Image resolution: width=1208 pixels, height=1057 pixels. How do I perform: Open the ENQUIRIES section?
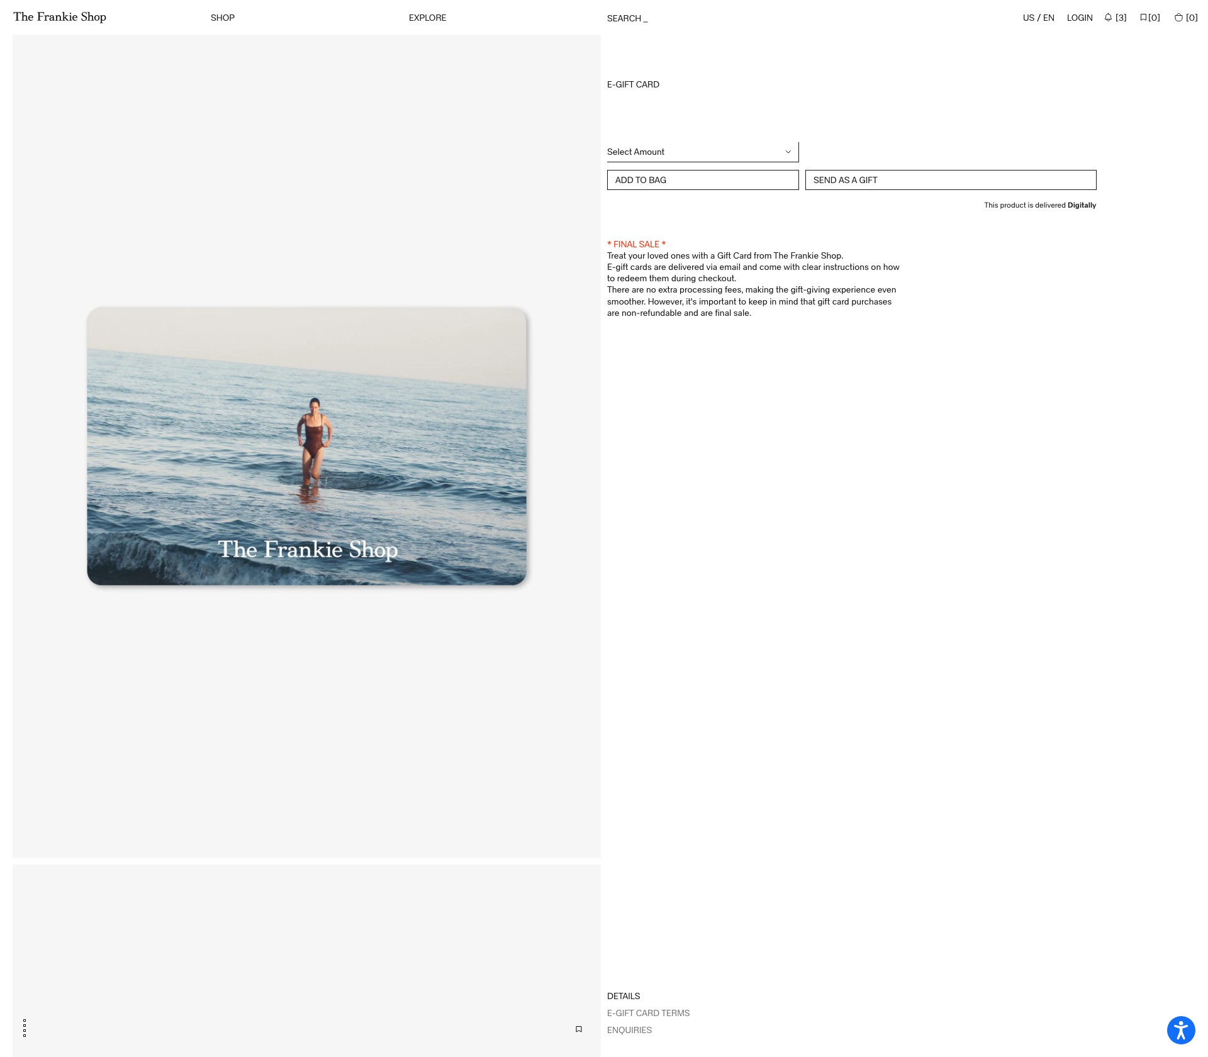629,1030
